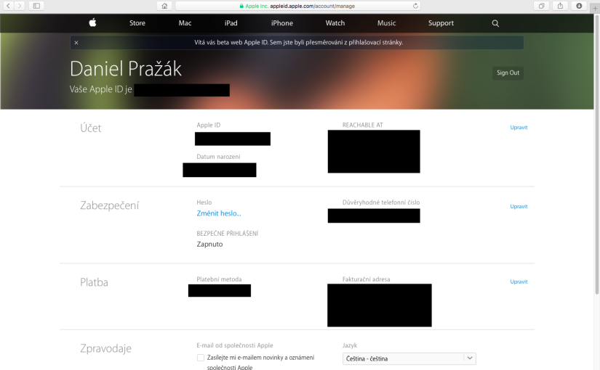Open the iPhone menu item
600x370 pixels.
pyautogui.click(x=282, y=23)
